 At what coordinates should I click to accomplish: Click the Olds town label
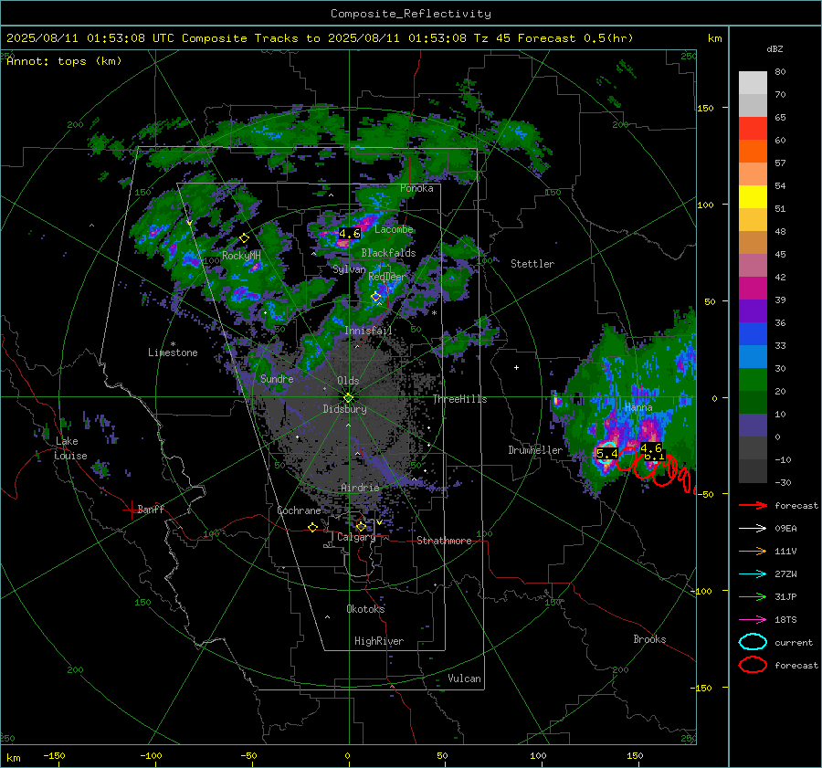tap(348, 381)
